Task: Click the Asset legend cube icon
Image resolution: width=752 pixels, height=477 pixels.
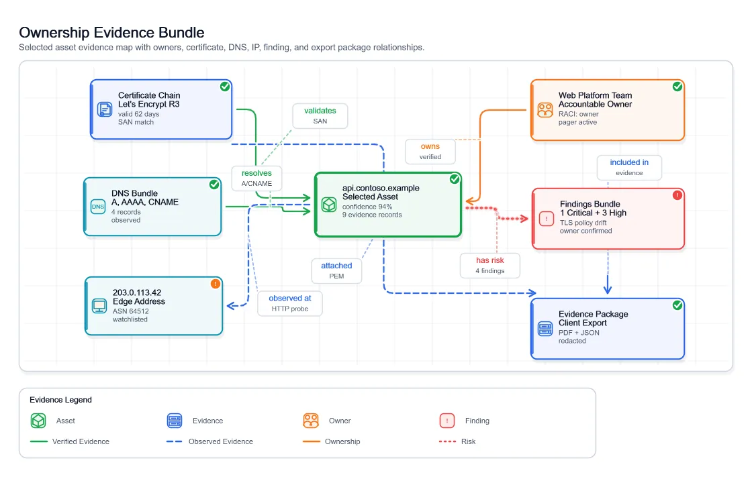Action: click(38, 421)
